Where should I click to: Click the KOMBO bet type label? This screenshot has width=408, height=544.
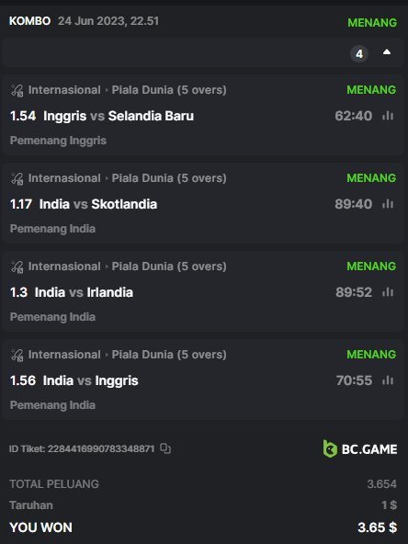(29, 21)
